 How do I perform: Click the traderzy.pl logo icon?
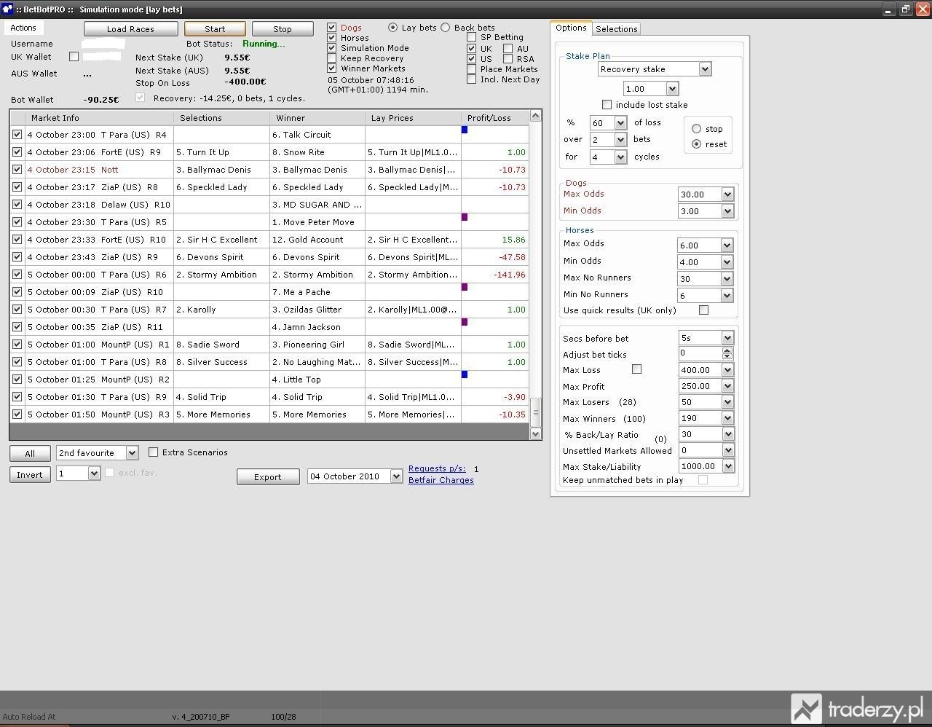(806, 709)
